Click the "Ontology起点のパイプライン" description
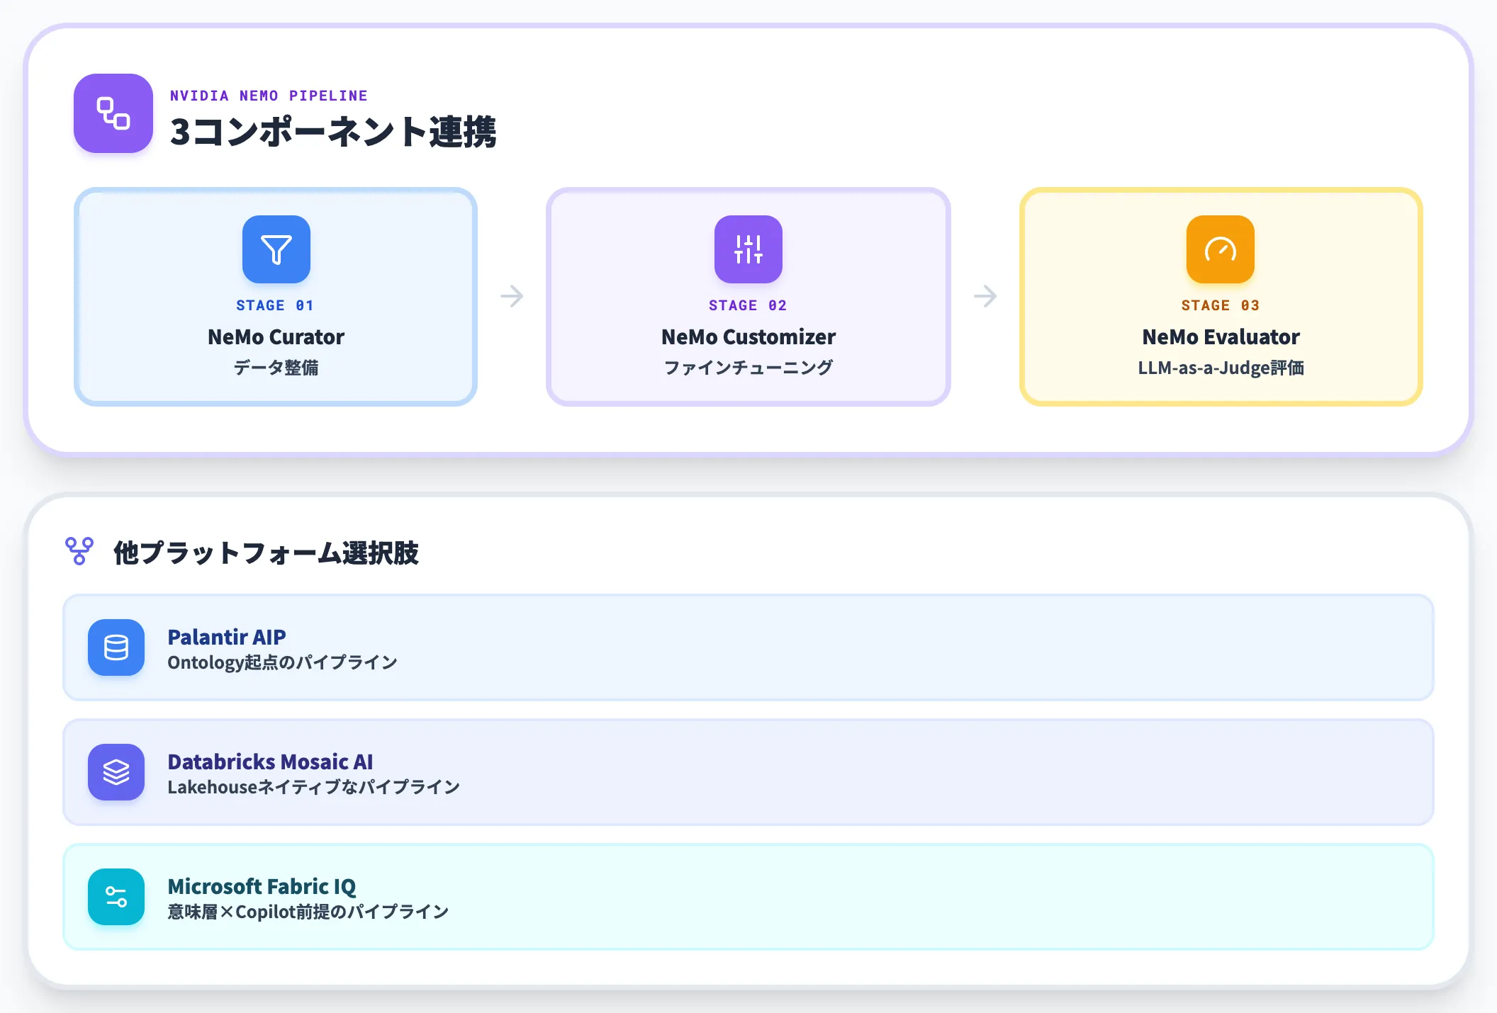 point(282,662)
